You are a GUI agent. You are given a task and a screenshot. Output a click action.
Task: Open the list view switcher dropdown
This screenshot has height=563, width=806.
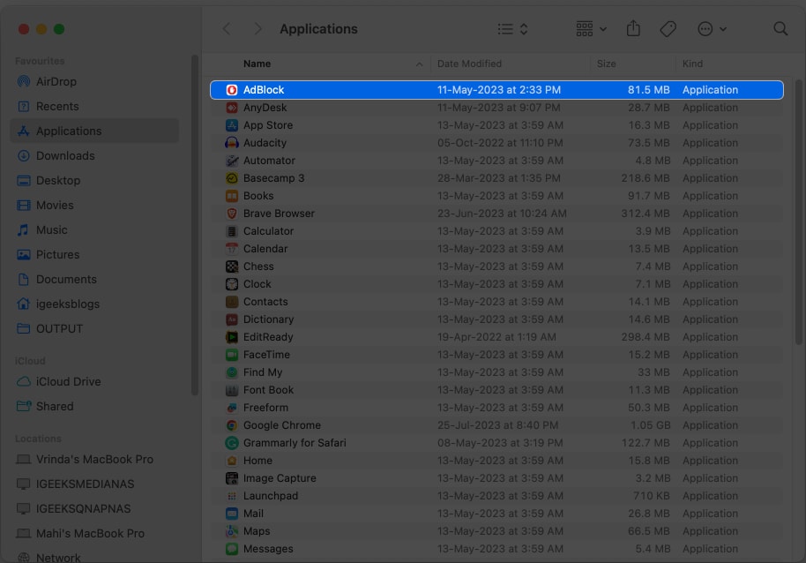(x=512, y=29)
